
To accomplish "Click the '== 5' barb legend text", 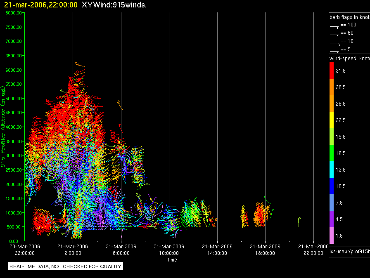I will (x=346, y=49).
